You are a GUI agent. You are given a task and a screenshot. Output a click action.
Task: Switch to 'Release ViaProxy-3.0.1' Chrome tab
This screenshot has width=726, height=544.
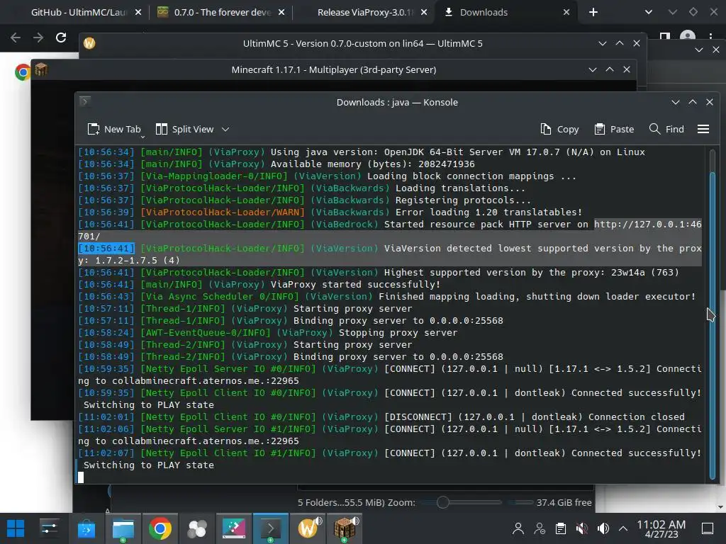click(x=364, y=13)
